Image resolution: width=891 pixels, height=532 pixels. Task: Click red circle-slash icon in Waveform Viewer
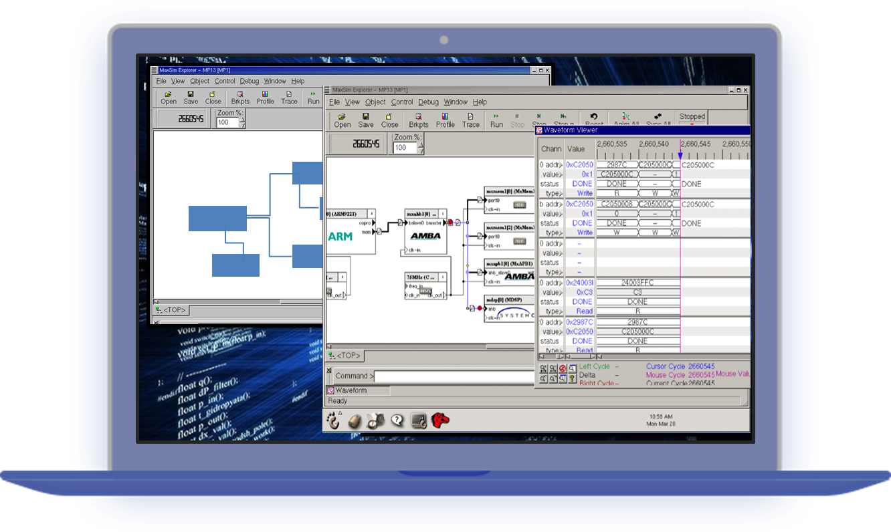(x=563, y=368)
